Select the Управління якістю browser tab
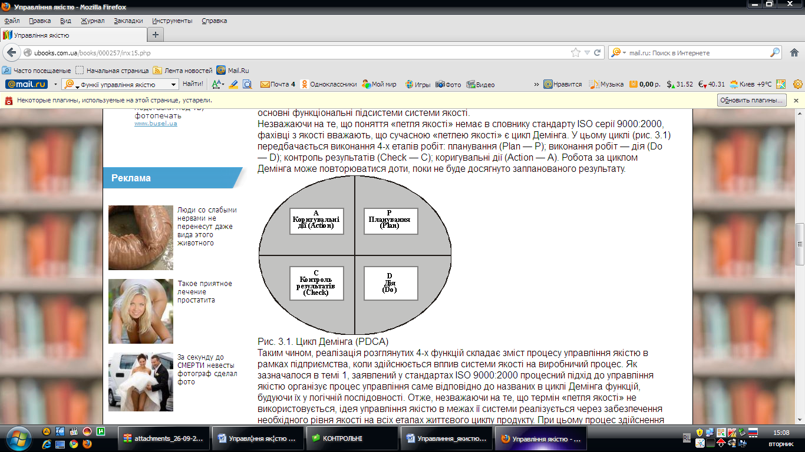 73,35
